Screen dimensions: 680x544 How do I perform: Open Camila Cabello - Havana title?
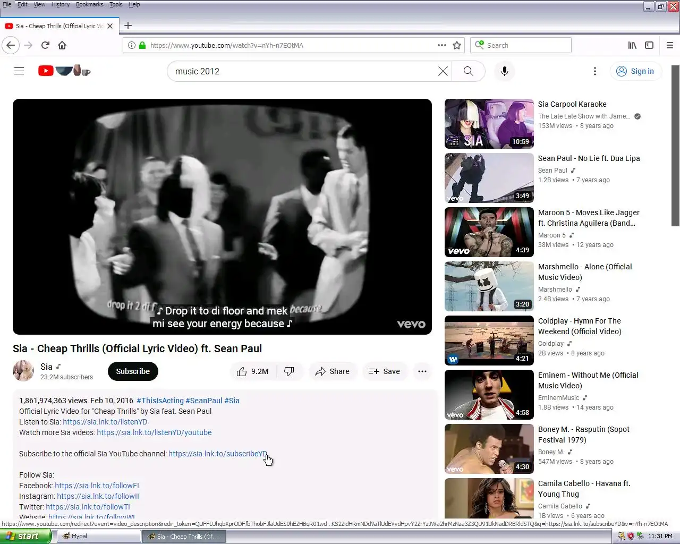[x=584, y=489]
